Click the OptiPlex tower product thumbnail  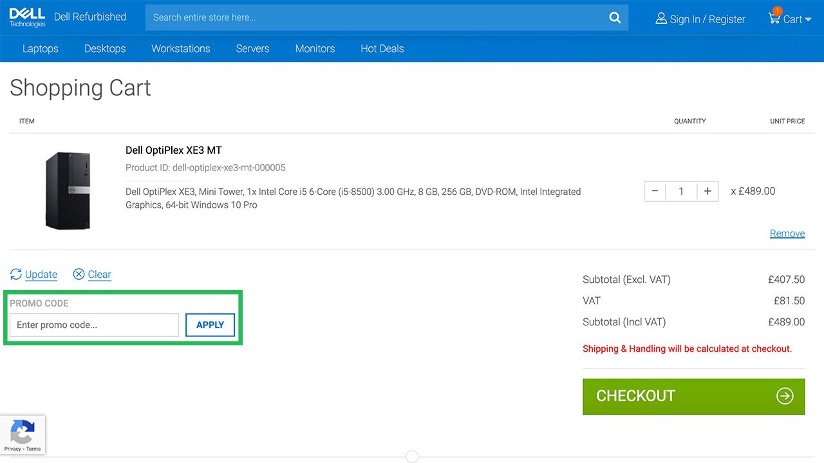click(x=68, y=191)
